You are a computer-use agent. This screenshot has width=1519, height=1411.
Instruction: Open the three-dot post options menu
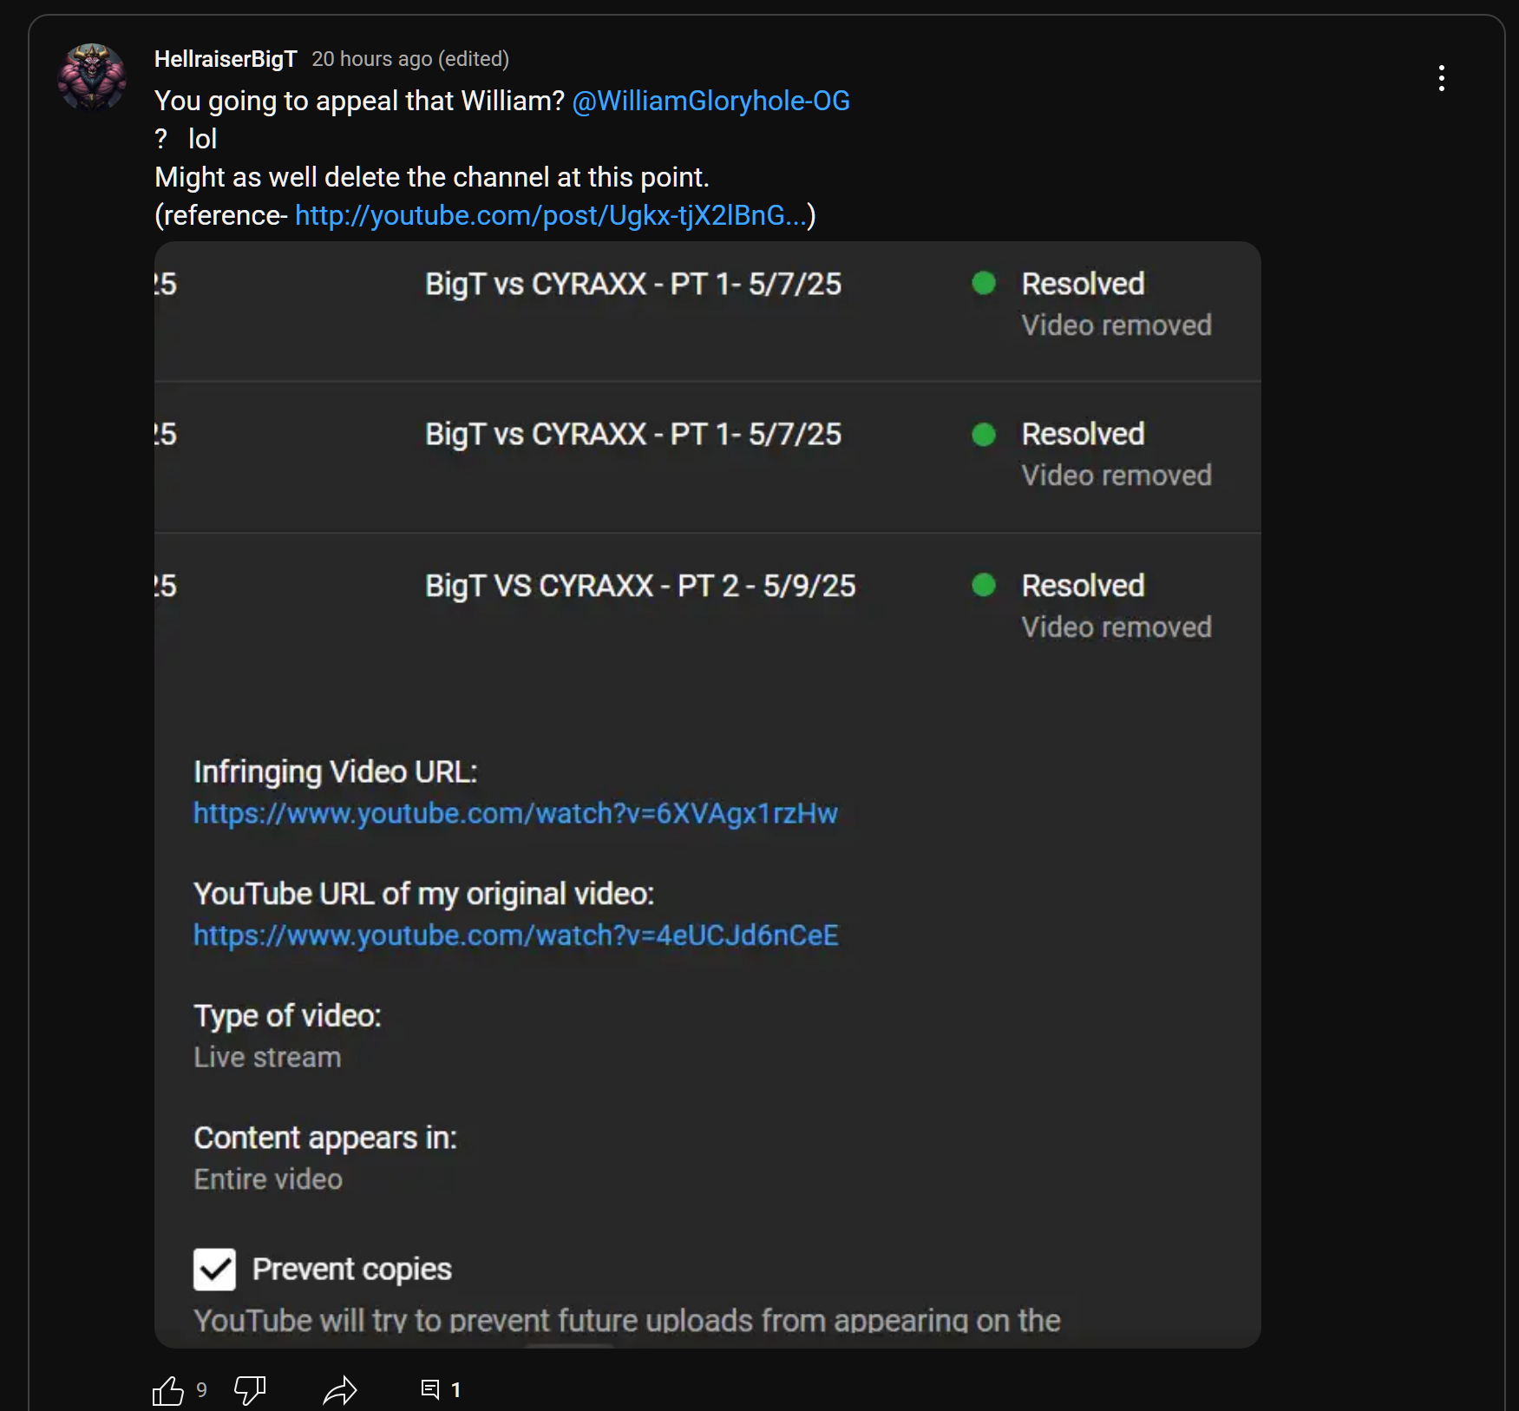click(x=1441, y=78)
